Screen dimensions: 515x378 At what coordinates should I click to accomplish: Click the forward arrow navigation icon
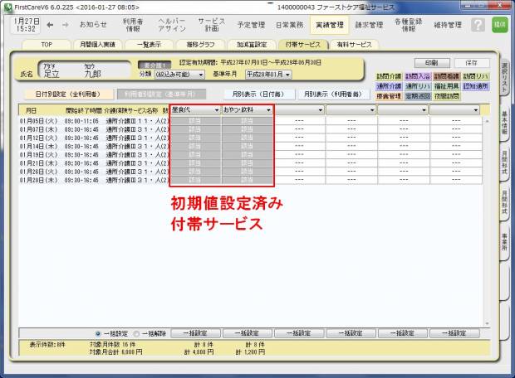click(x=66, y=25)
